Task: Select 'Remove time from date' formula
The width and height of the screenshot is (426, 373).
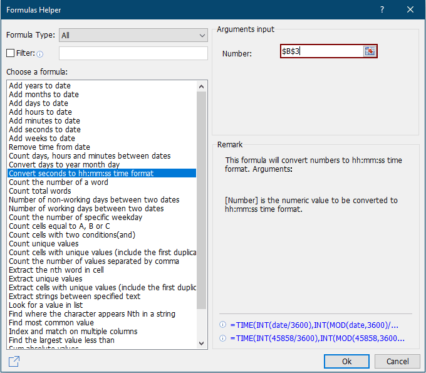Action: click(x=49, y=147)
